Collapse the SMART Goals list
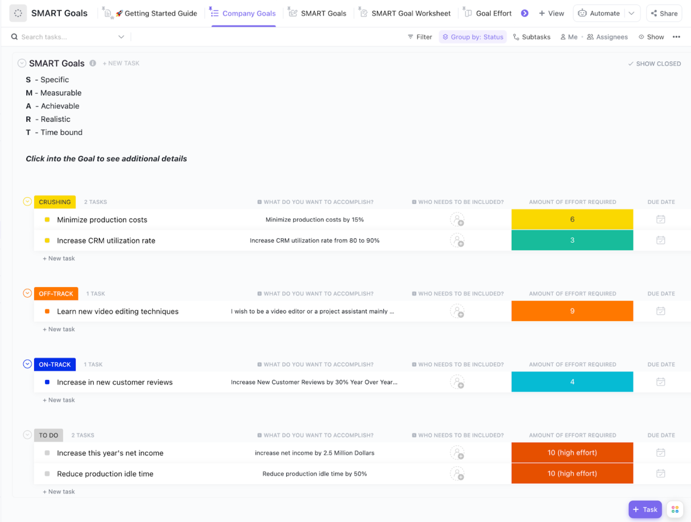Viewport: 691px width, 522px height. (x=22, y=63)
